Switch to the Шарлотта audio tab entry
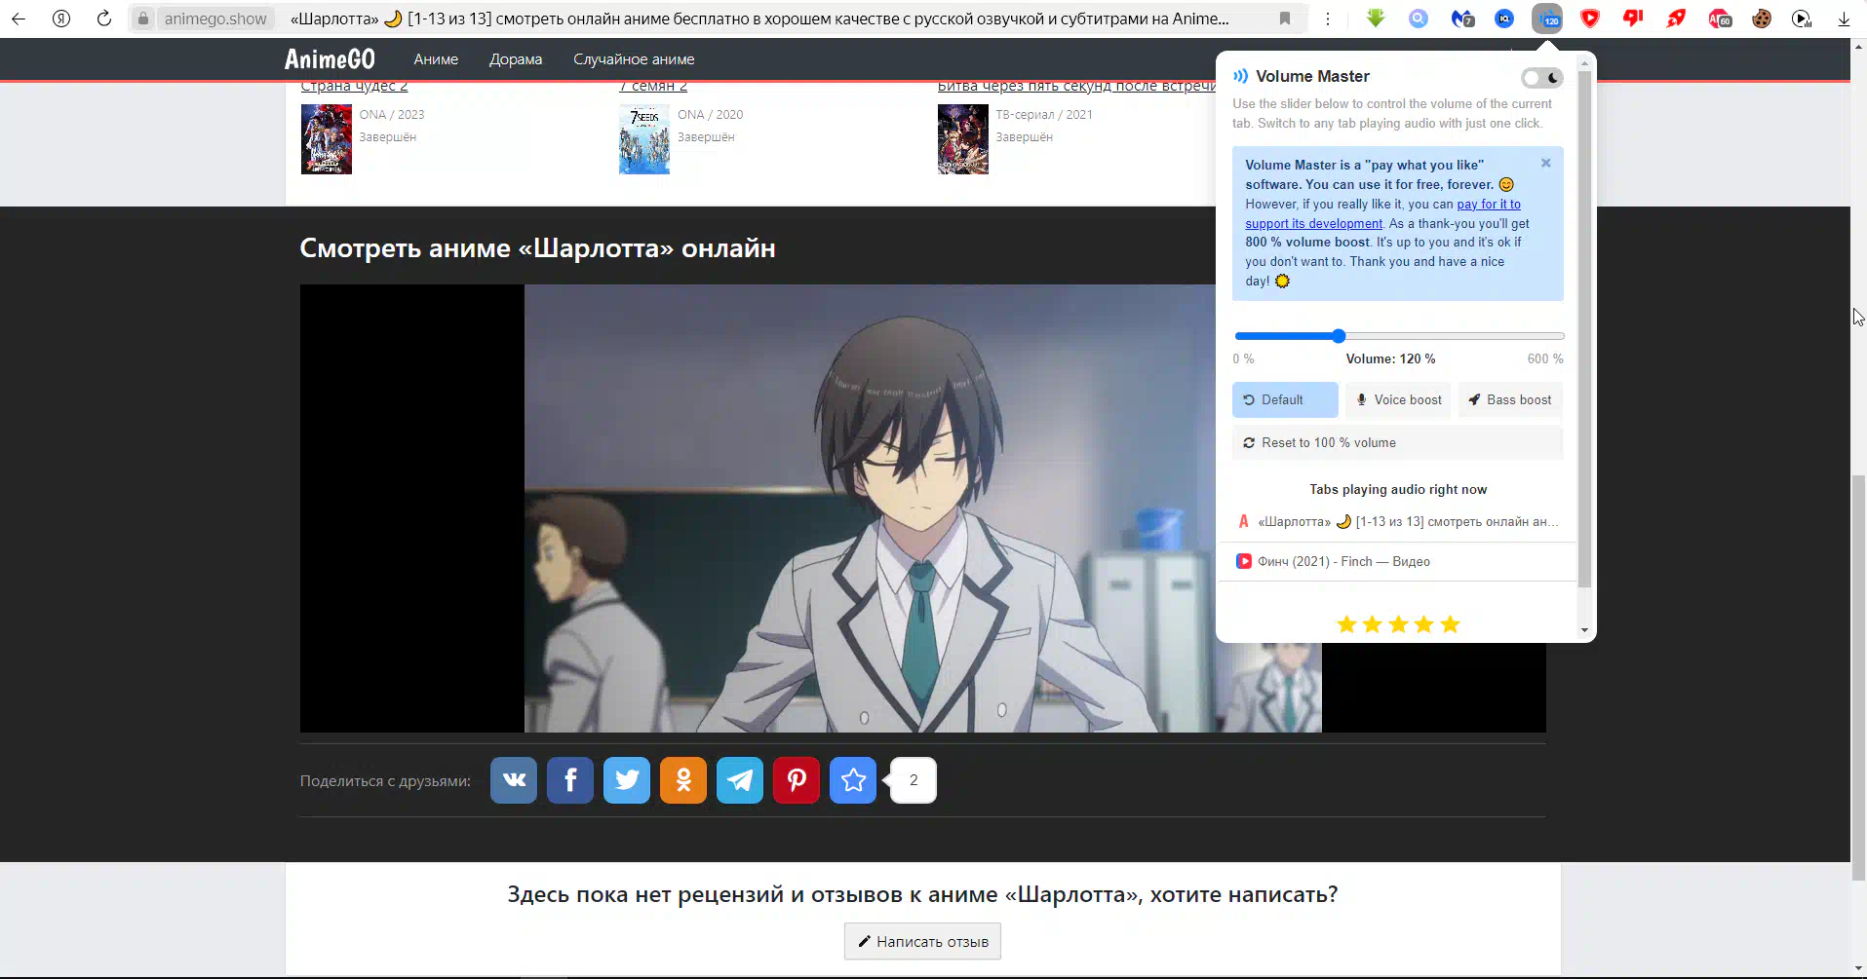Screen dimensions: 1867x979 click(x=1397, y=521)
